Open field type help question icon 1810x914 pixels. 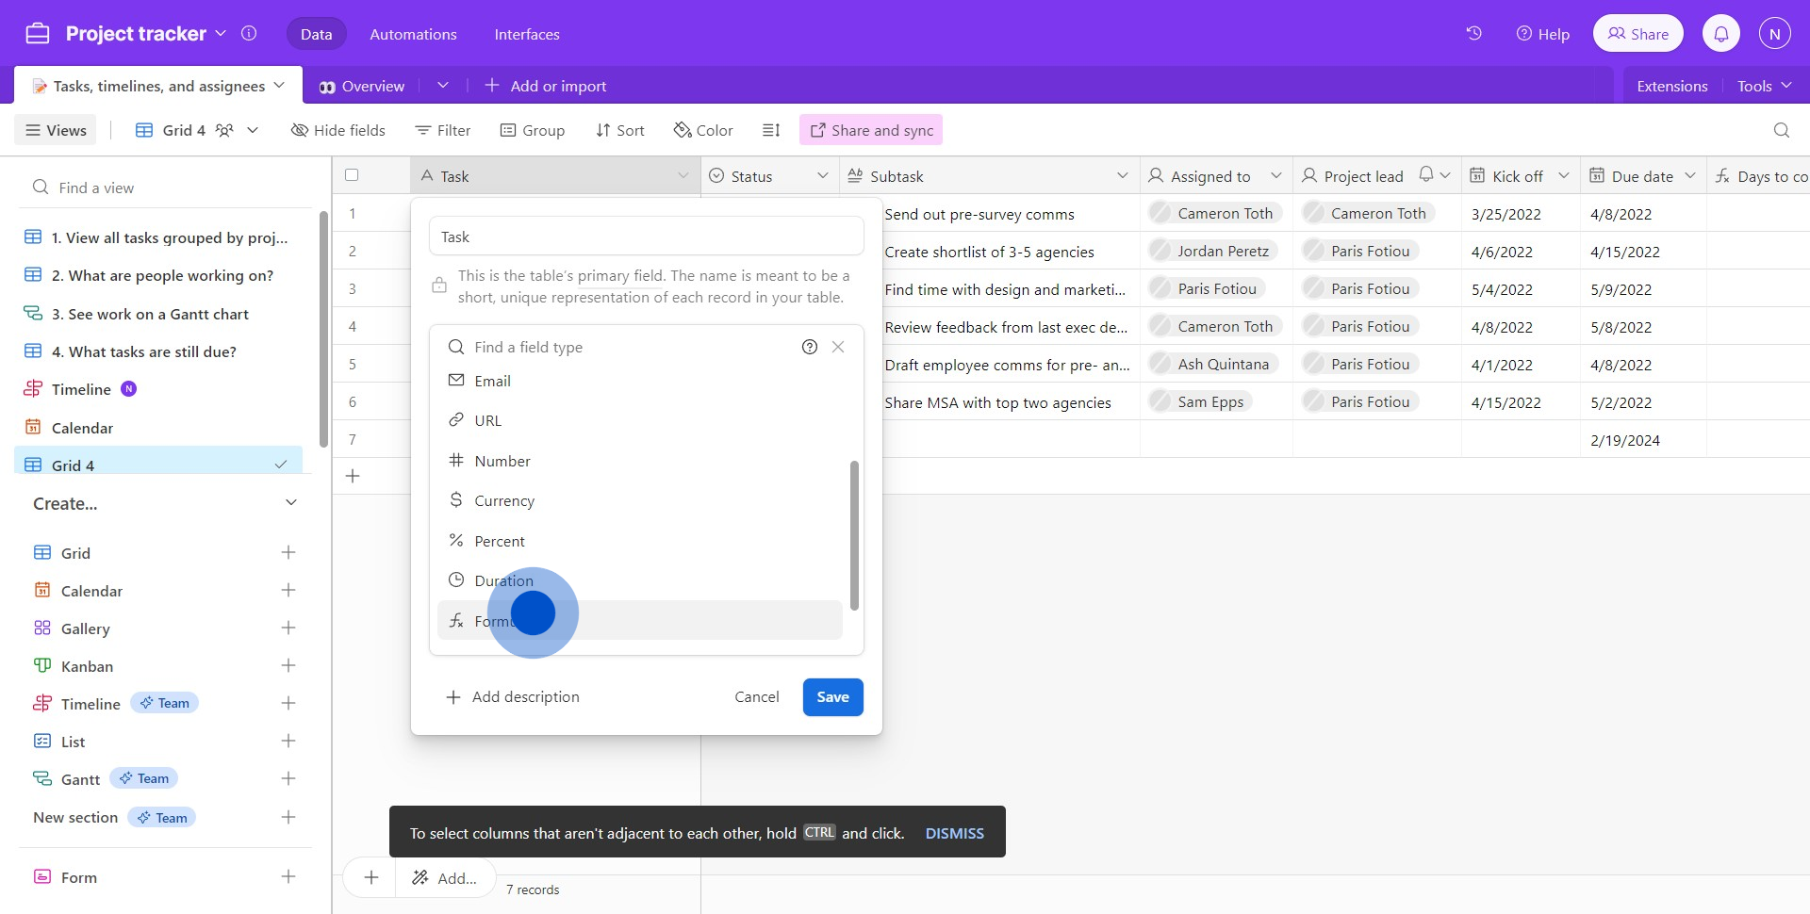pyautogui.click(x=809, y=347)
